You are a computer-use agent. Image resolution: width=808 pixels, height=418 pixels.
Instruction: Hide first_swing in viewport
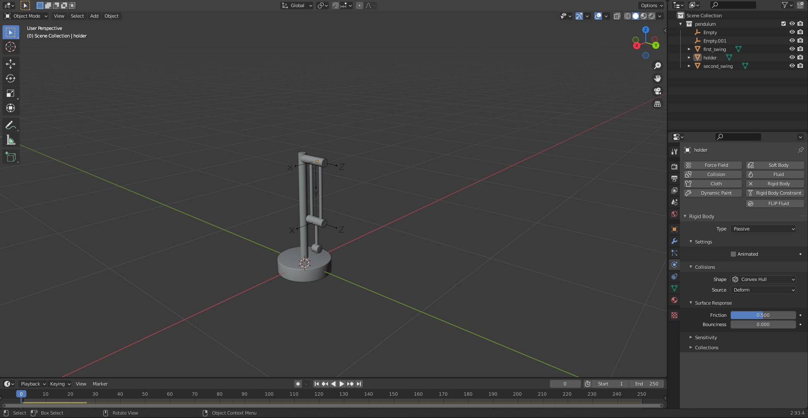click(792, 49)
